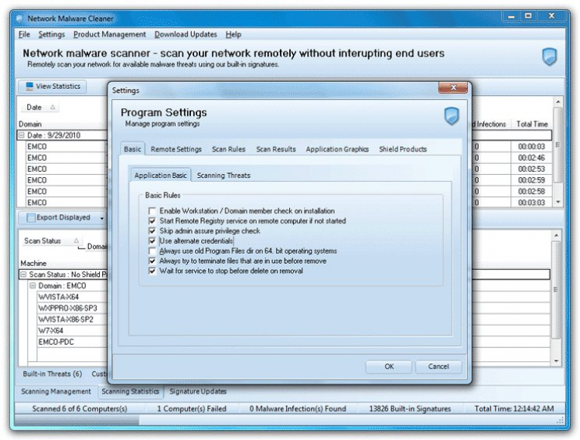Collapse the Date : 9/29/2010 group
The image size is (580, 440).
22,135
